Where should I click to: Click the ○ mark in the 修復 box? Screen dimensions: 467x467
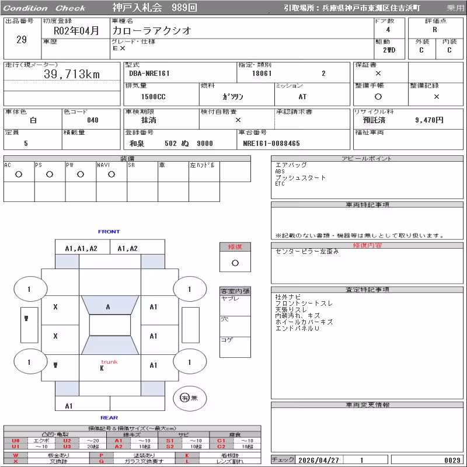point(235,263)
